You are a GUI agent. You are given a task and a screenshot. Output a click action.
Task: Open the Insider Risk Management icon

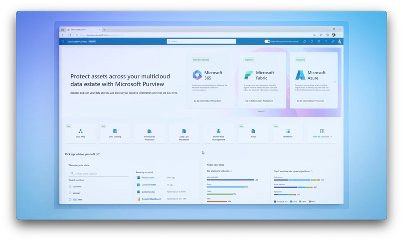coord(219,131)
